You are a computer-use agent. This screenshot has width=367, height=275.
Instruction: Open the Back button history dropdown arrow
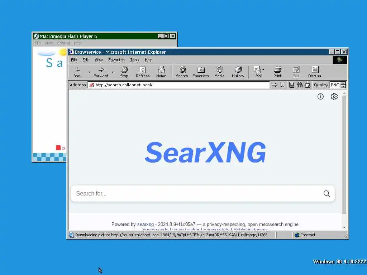coord(89,72)
